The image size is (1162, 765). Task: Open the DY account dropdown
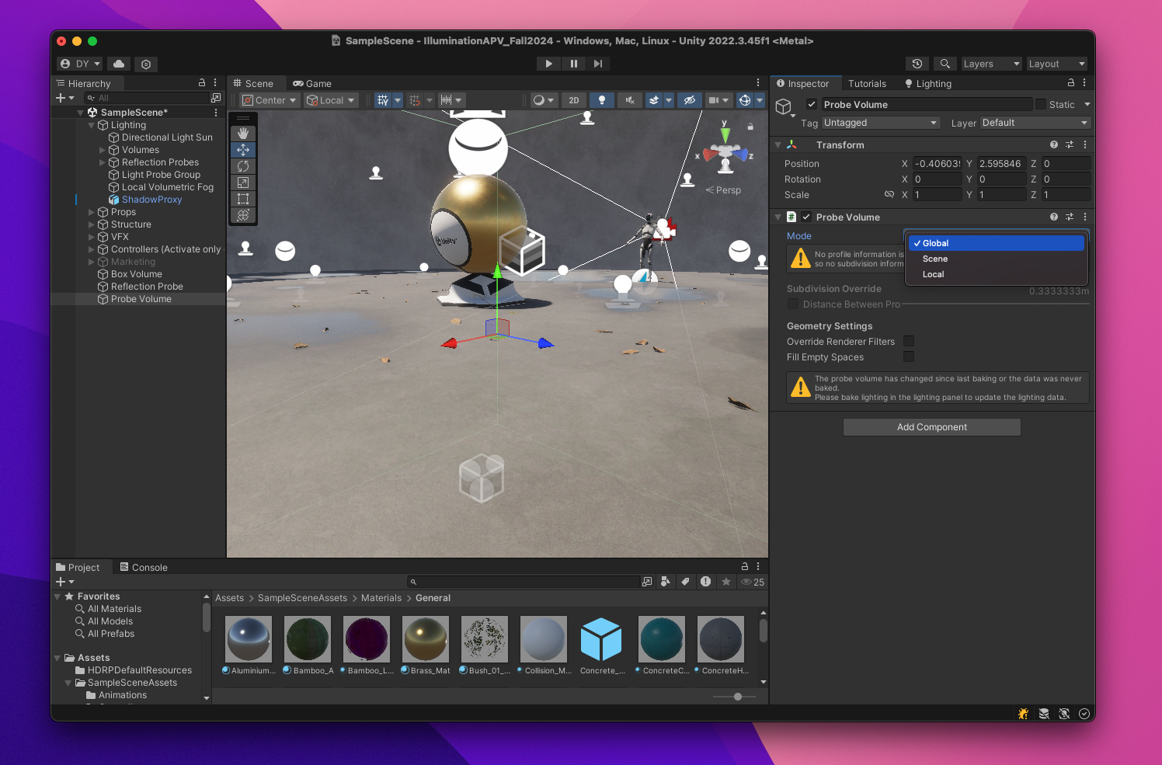click(x=80, y=64)
